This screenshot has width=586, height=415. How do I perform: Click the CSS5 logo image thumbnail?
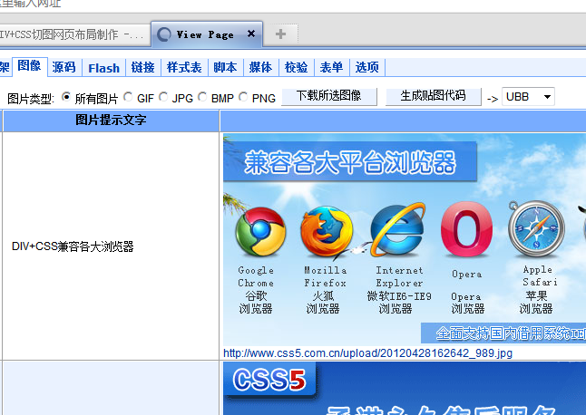[269, 380]
